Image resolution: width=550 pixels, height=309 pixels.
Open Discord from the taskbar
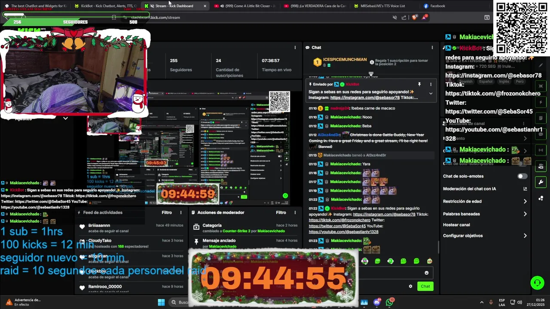(377, 302)
